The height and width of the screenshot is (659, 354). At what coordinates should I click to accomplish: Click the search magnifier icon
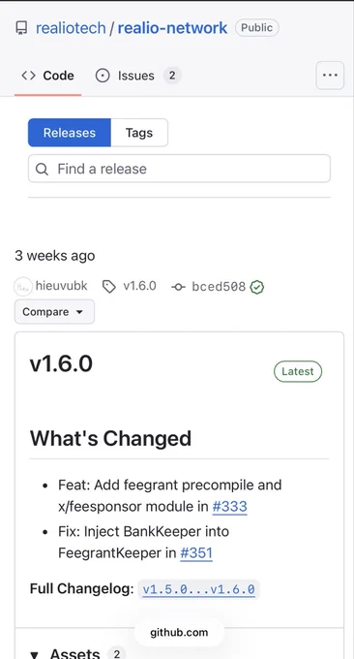[42, 169]
